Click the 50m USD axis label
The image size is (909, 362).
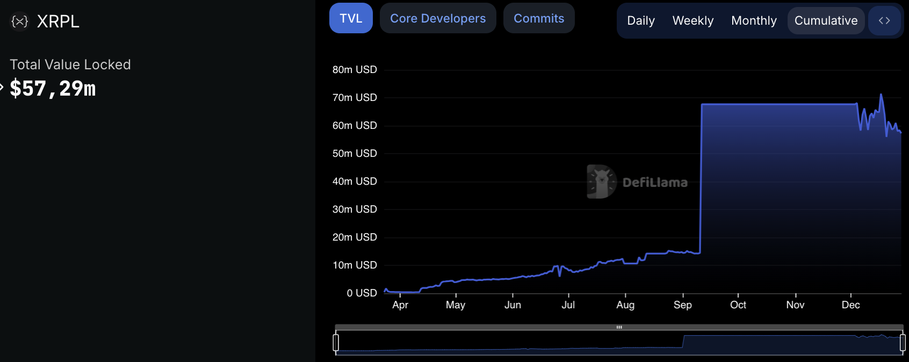(355, 154)
